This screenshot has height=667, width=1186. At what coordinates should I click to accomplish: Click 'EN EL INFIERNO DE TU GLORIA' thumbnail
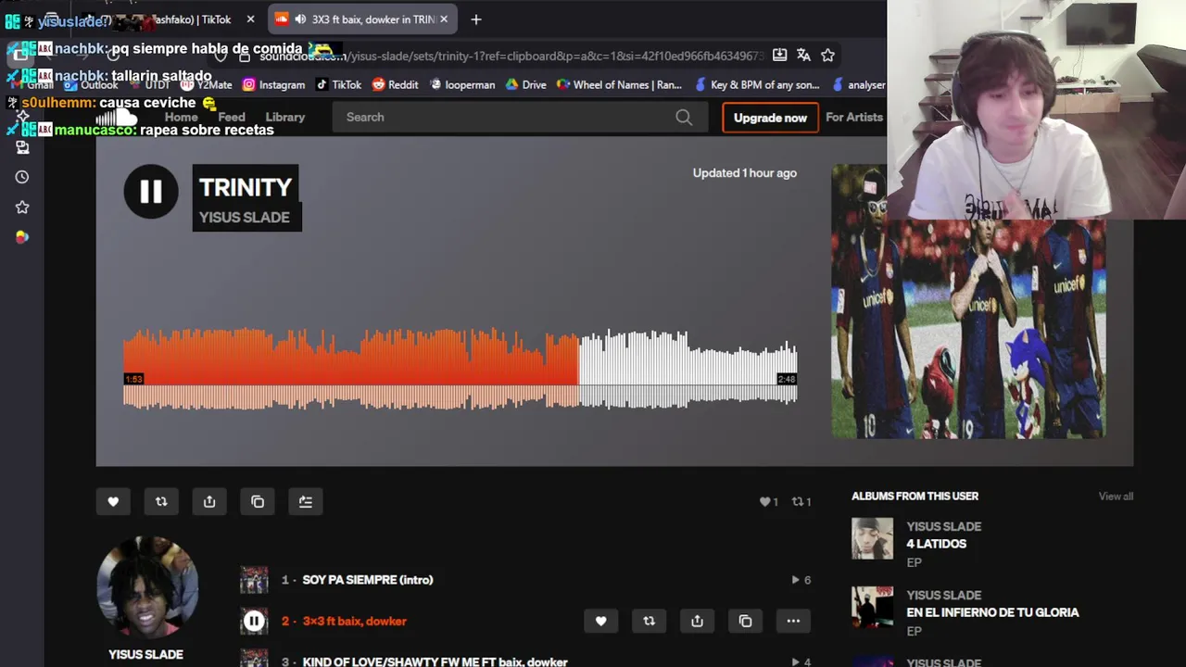click(872, 607)
